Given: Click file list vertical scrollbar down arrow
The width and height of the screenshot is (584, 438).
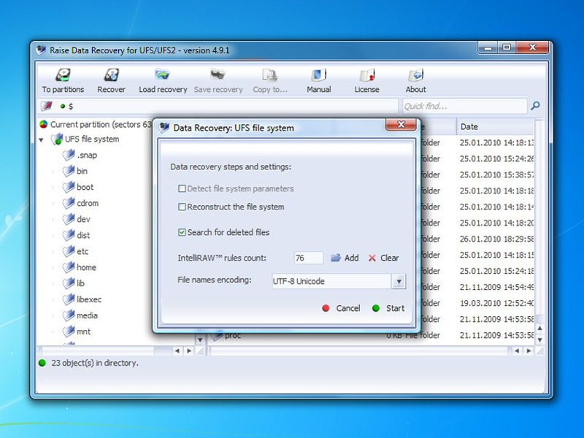Looking at the screenshot, I should [539, 339].
